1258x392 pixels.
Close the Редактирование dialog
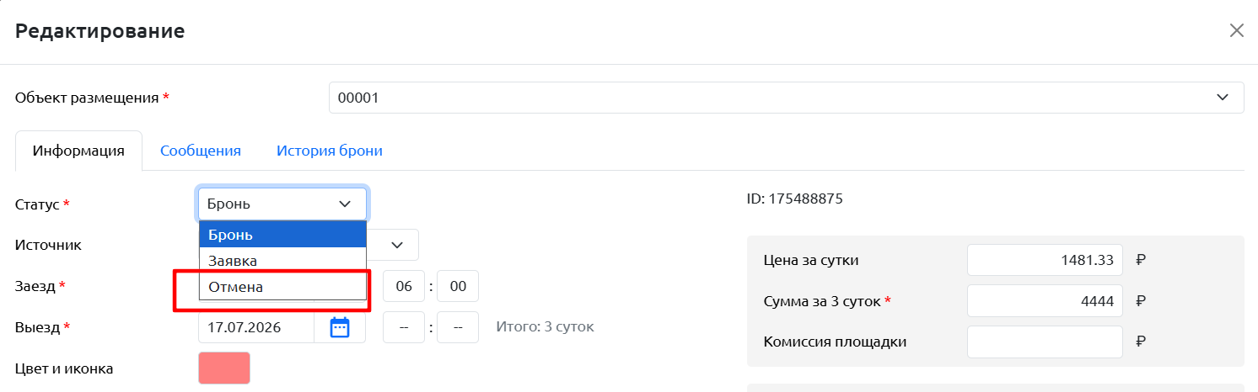click(1237, 31)
